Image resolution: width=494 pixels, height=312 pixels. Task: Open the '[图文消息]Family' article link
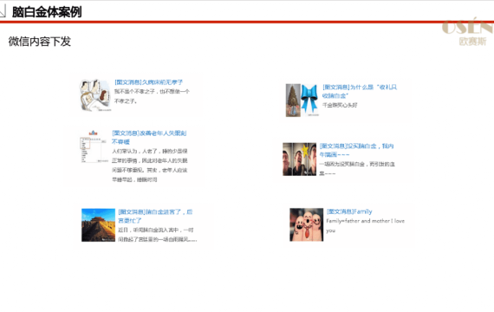349,211
